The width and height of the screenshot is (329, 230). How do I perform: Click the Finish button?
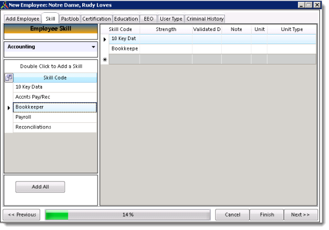267,215
